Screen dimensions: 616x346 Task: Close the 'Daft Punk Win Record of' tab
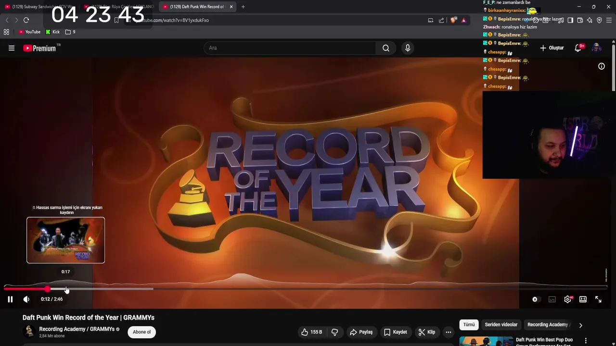231,7
